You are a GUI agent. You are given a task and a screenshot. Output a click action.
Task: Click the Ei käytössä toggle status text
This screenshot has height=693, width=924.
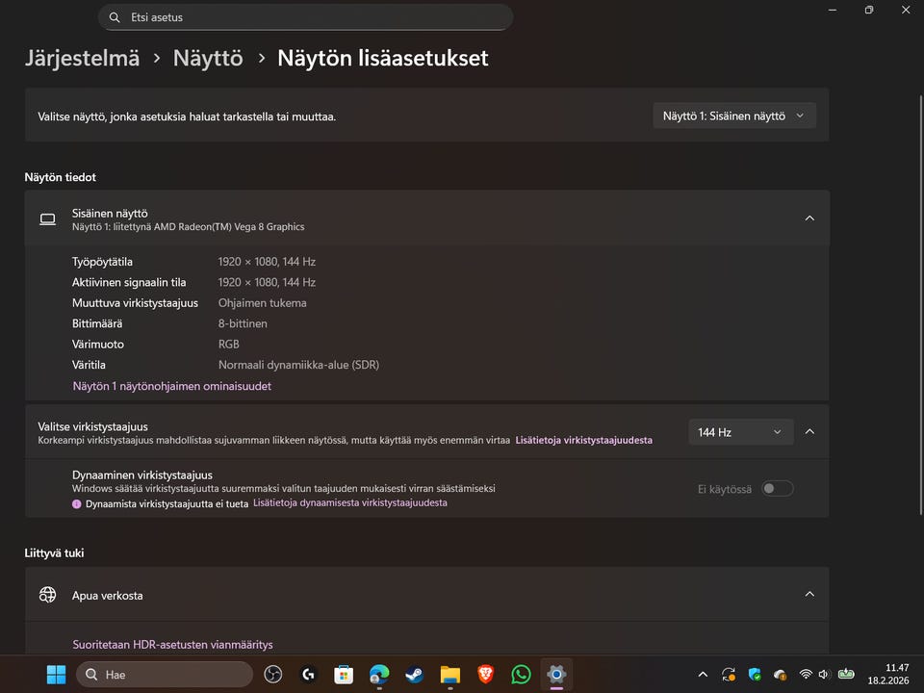click(x=725, y=490)
